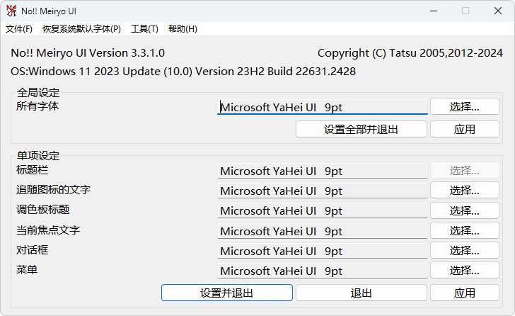This screenshot has width=515, height=316.
Task: Open the 帮助(H) menu
Action: point(183,29)
